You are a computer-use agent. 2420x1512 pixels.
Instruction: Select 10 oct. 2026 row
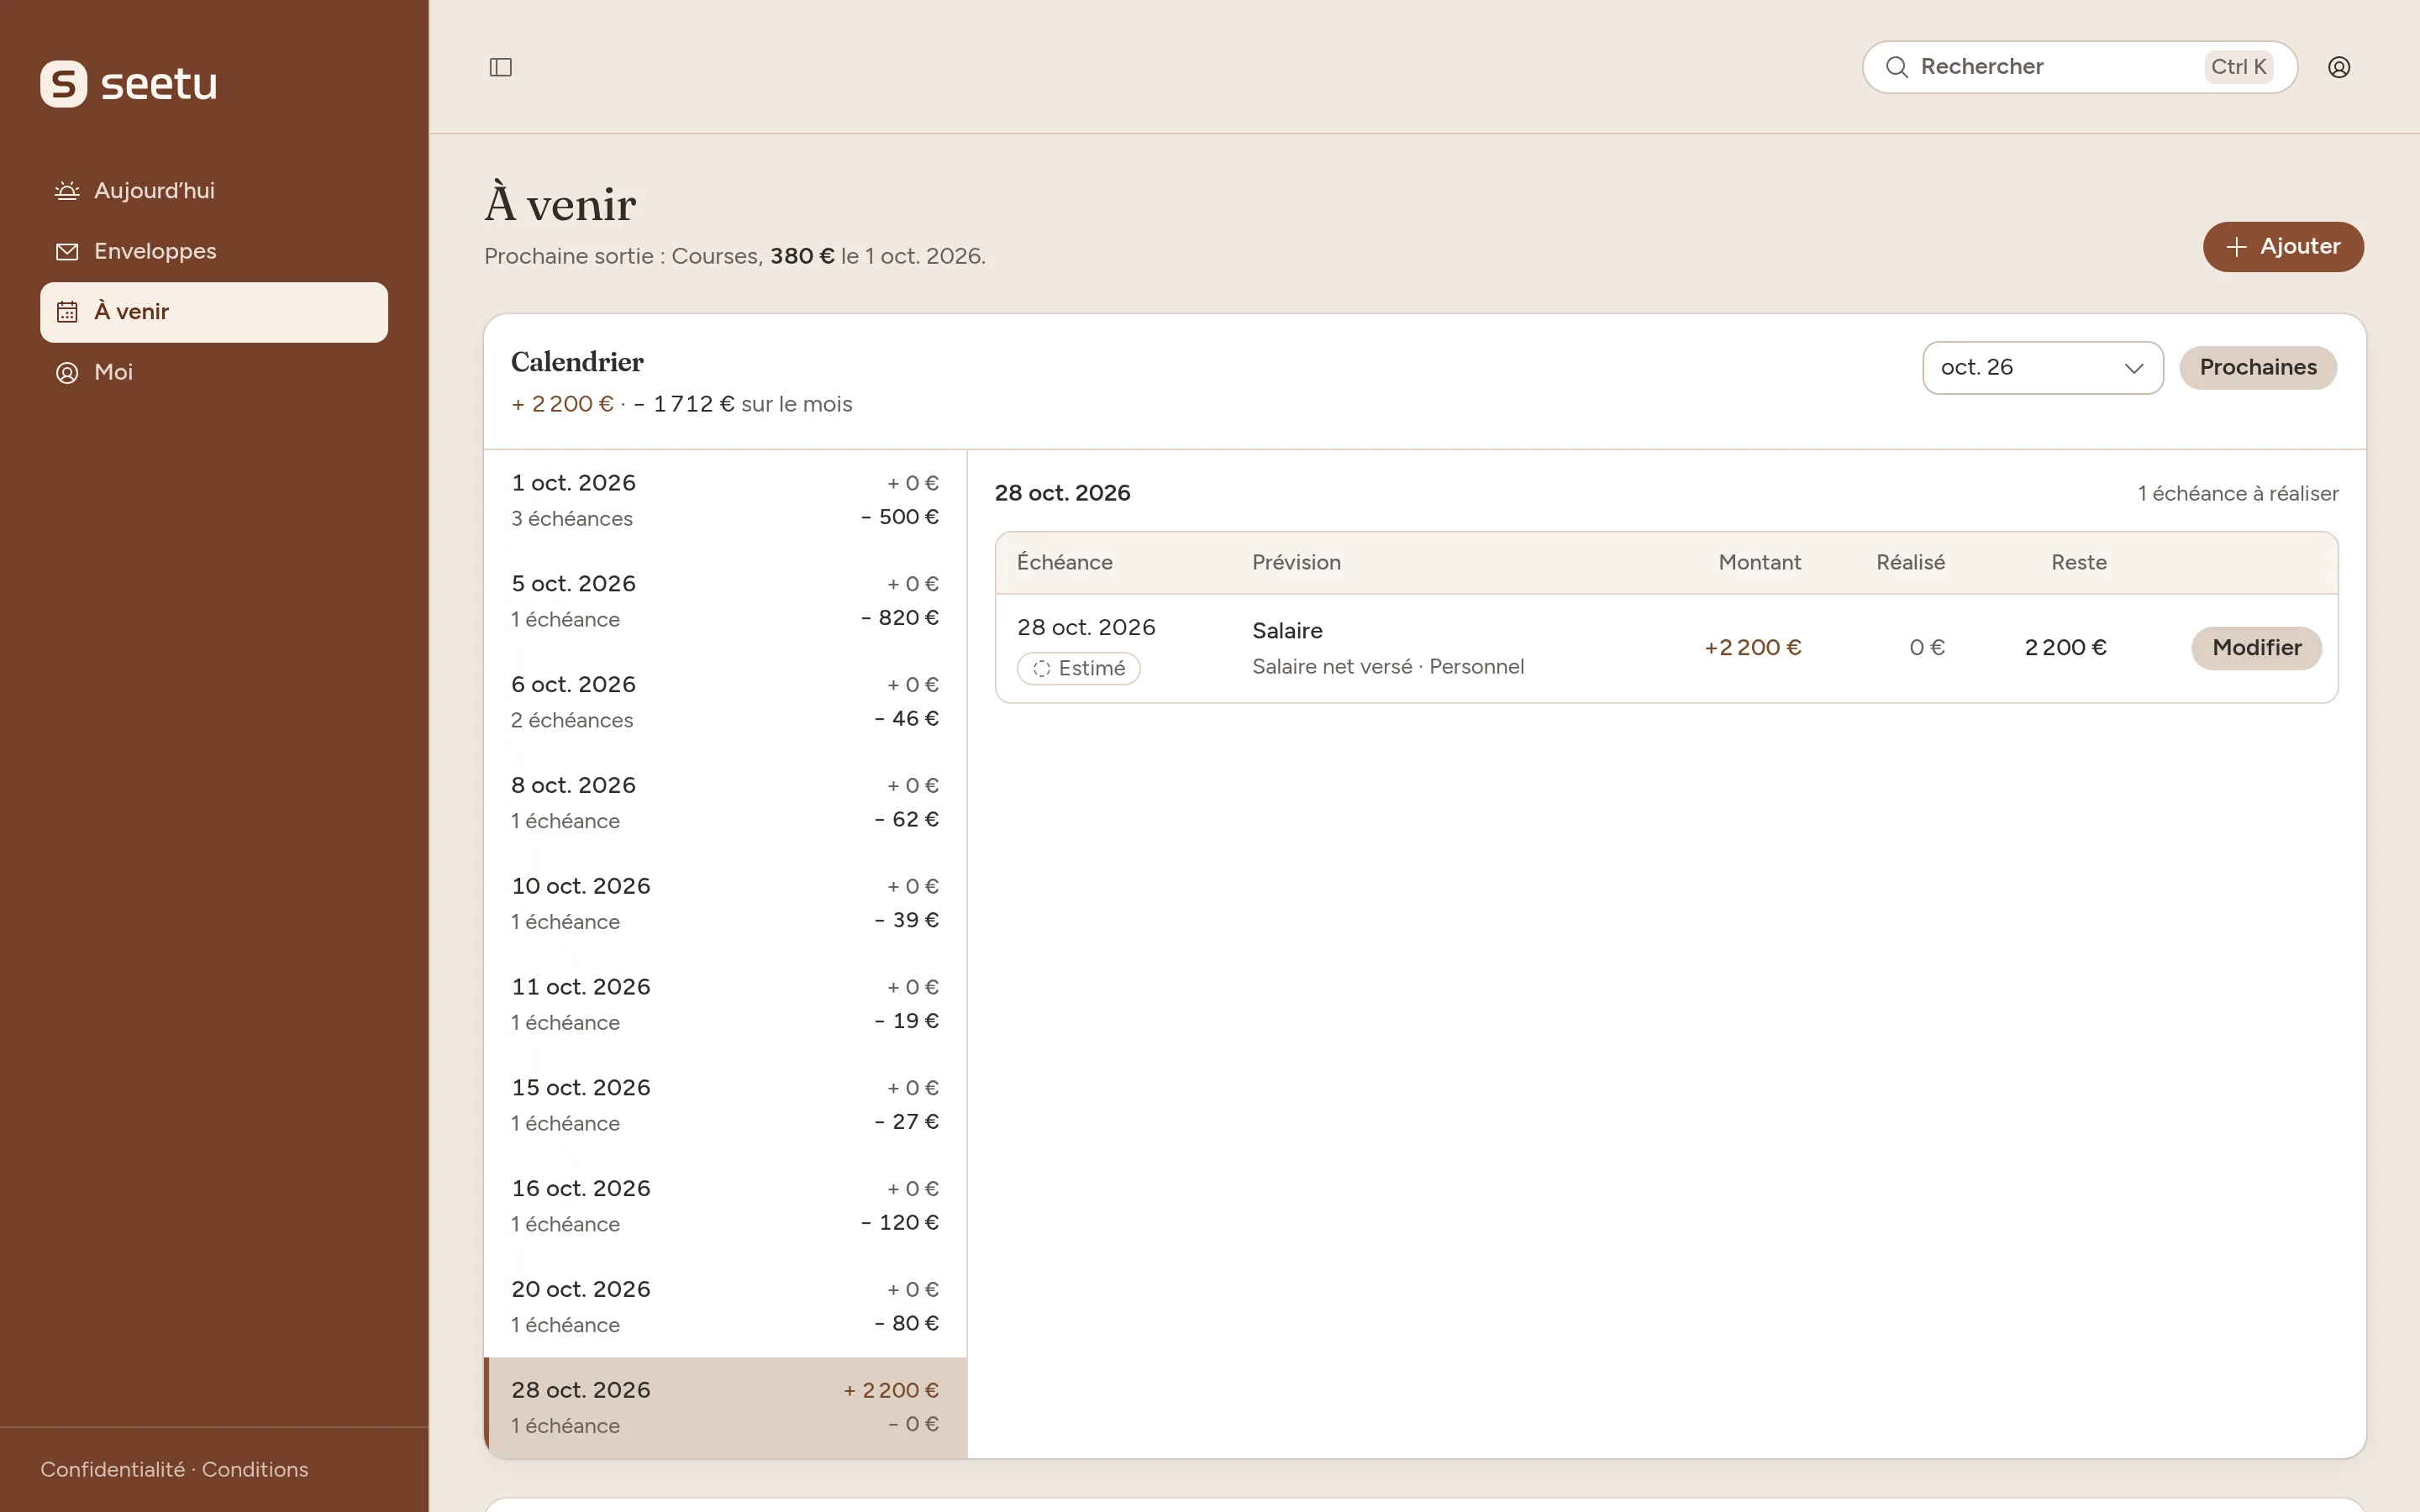click(x=725, y=904)
